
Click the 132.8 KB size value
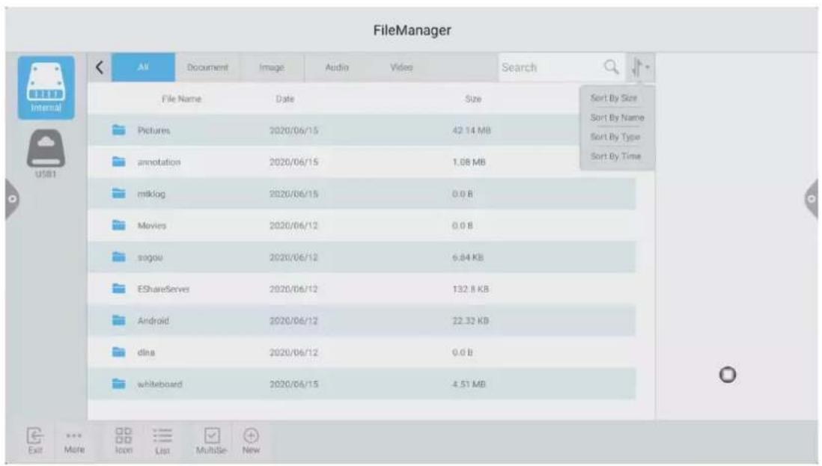470,289
